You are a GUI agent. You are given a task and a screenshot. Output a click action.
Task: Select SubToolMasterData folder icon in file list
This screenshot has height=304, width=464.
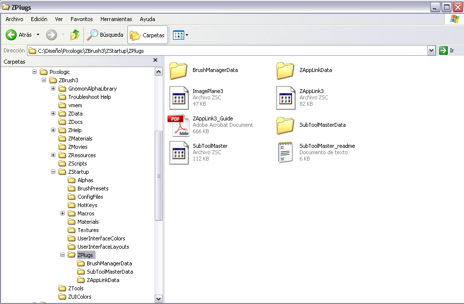click(285, 125)
